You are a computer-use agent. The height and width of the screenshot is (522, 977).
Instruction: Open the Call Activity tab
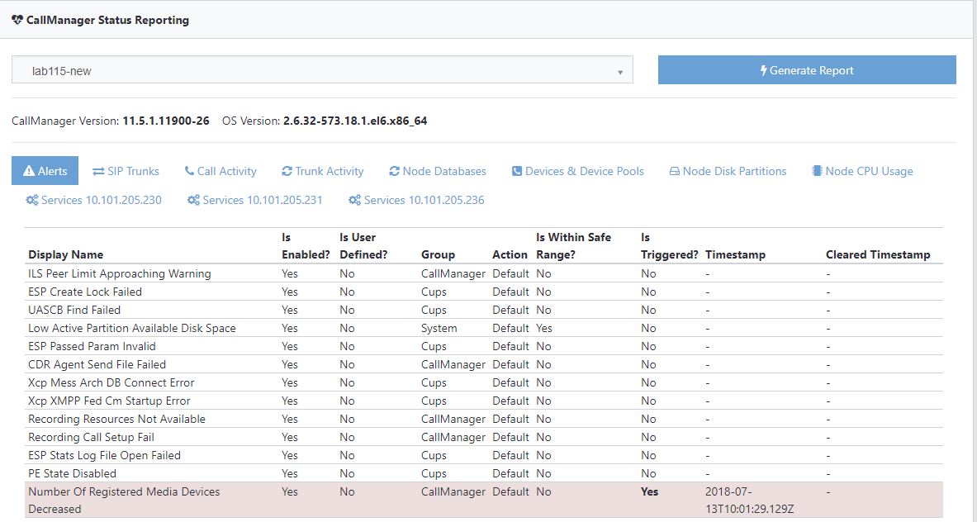point(221,171)
